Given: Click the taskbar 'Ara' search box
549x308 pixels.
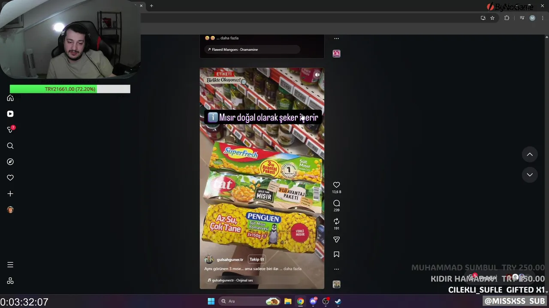Looking at the screenshot, I should point(250,301).
